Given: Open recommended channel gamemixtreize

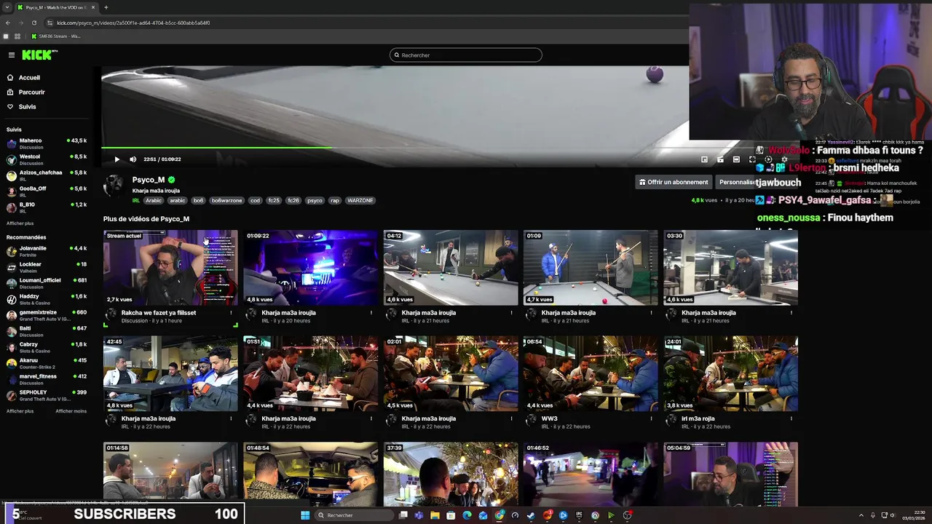Looking at the screenshot, I should click(x=47, y=315).
